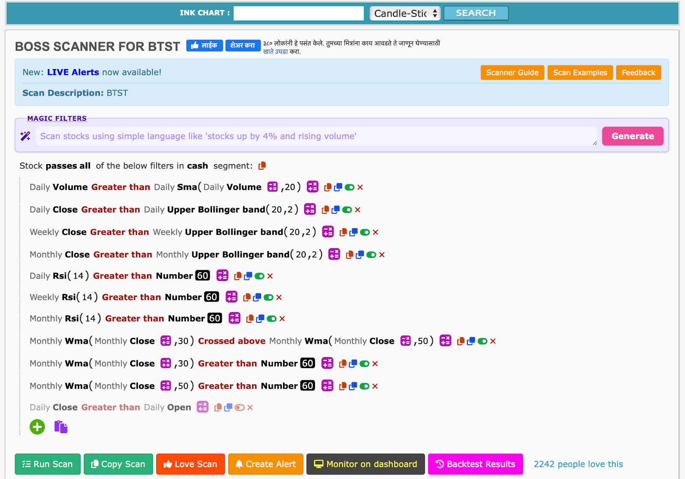Toggle off the Weekly Rsi(14) filter
The image size is (685, 479).
[x=268, y=297]
